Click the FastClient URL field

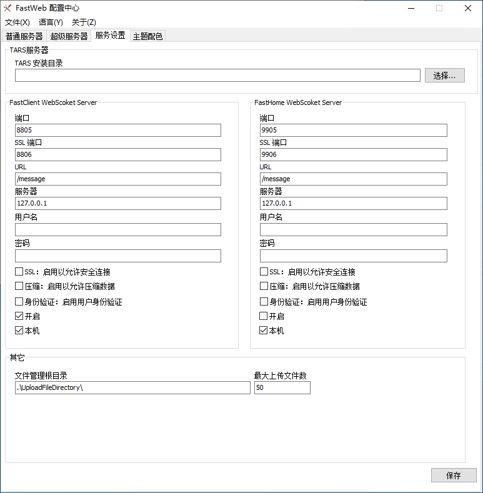tap(118, 179)
